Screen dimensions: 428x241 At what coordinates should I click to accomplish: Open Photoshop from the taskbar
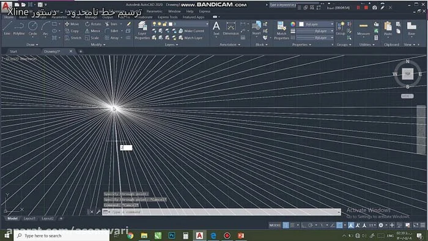point(172,235)
